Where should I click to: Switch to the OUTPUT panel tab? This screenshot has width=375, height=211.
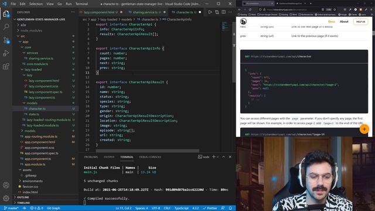[109, 157]
